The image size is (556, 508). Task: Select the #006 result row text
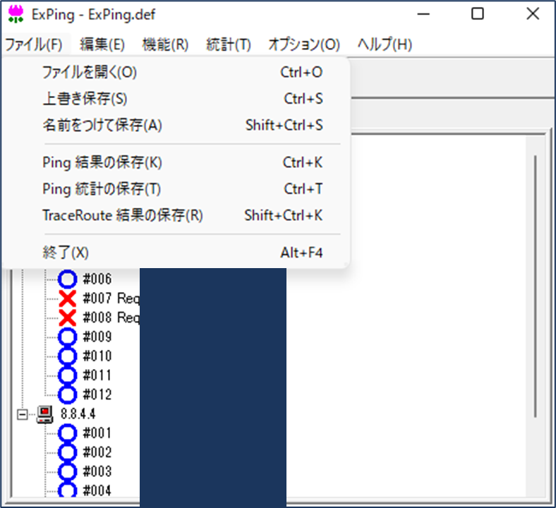pos(97,279)
